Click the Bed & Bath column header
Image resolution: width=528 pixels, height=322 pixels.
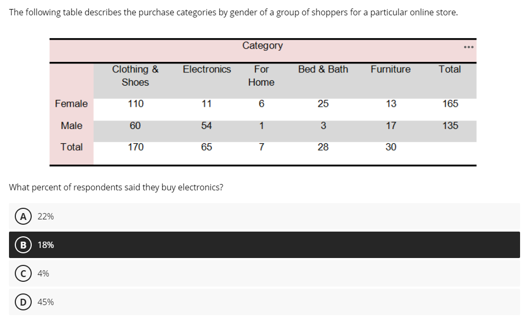[322, 69]
